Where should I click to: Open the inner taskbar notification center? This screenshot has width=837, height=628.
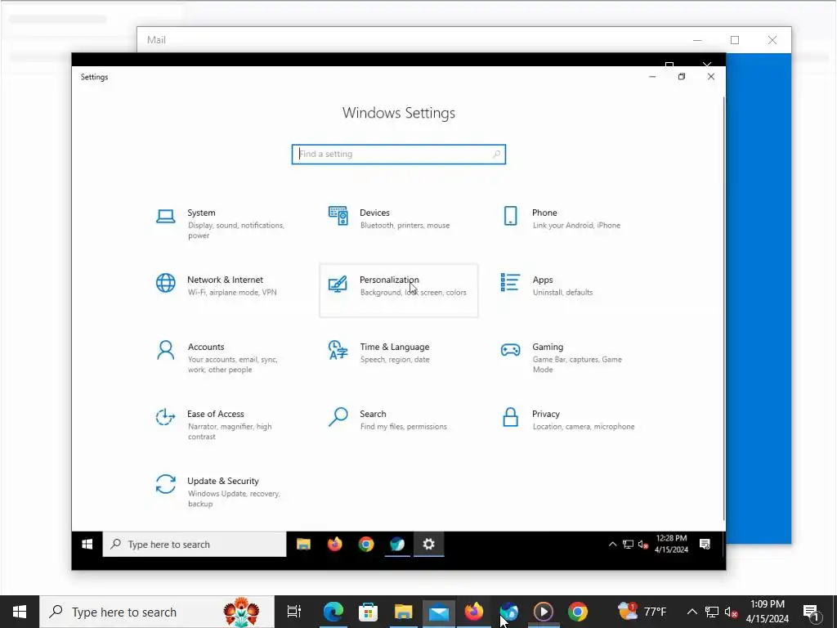705,544
